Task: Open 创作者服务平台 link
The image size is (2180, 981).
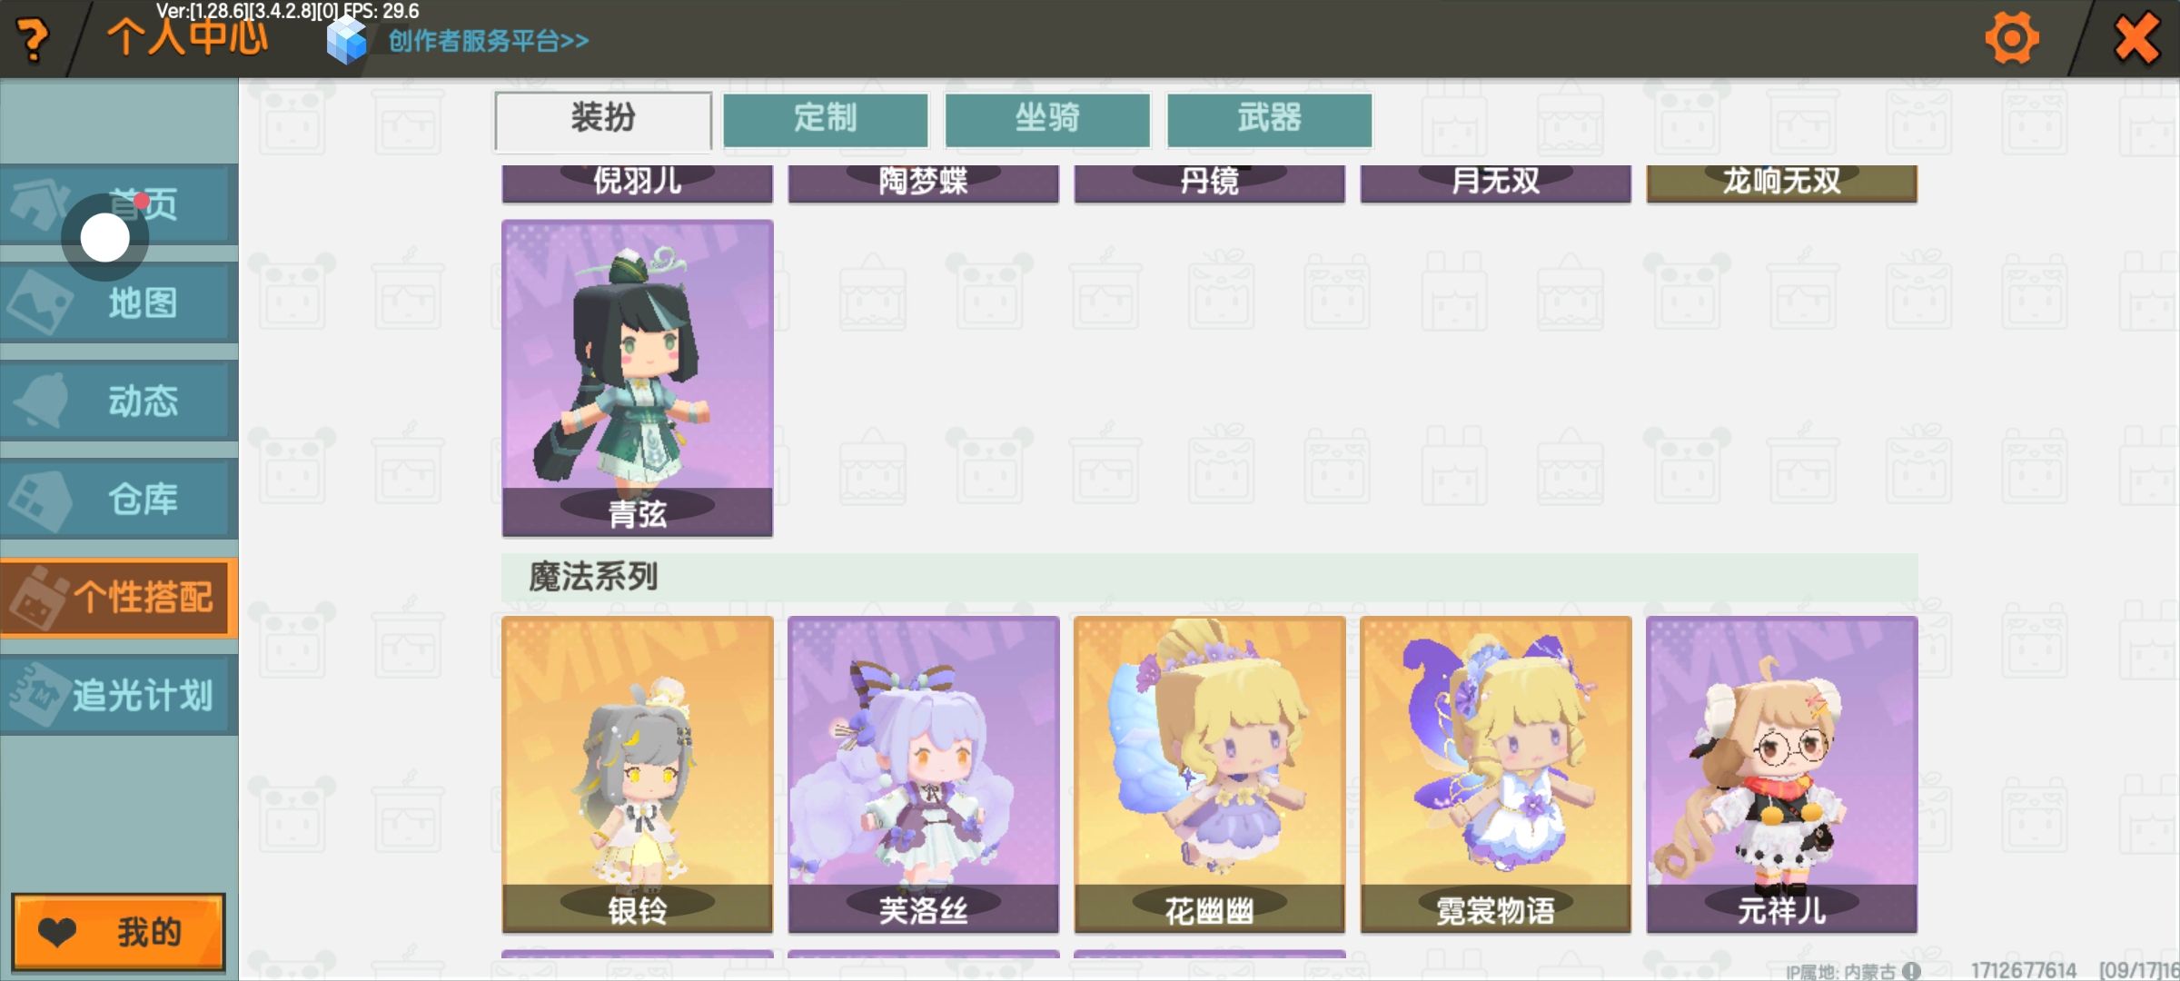Action: click(489, 41)
